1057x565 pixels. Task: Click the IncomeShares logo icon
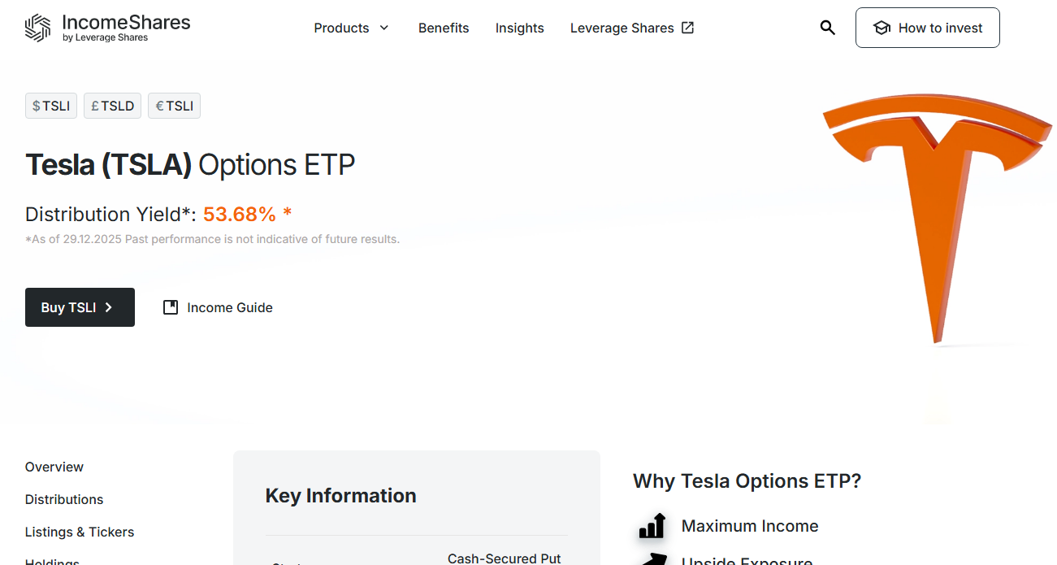coord(38,28)
